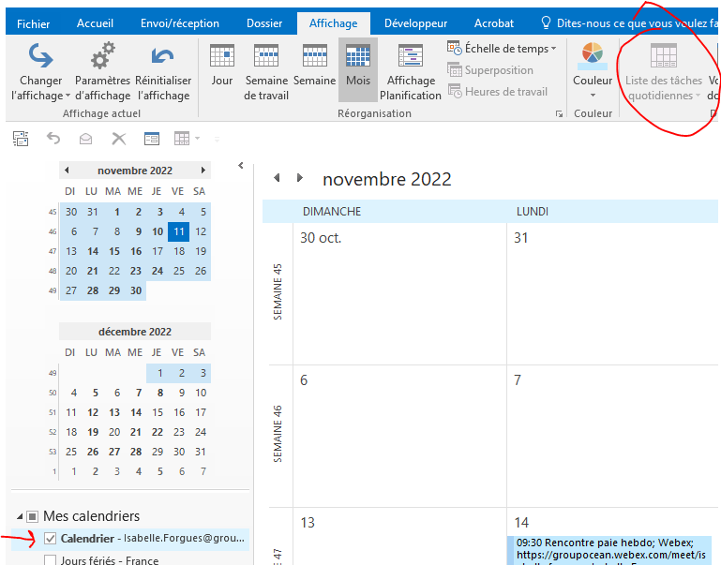Select the DIMANCHE column header
Image resolution: width=721 pixels, height=565 pixels.
coord(332,212)
